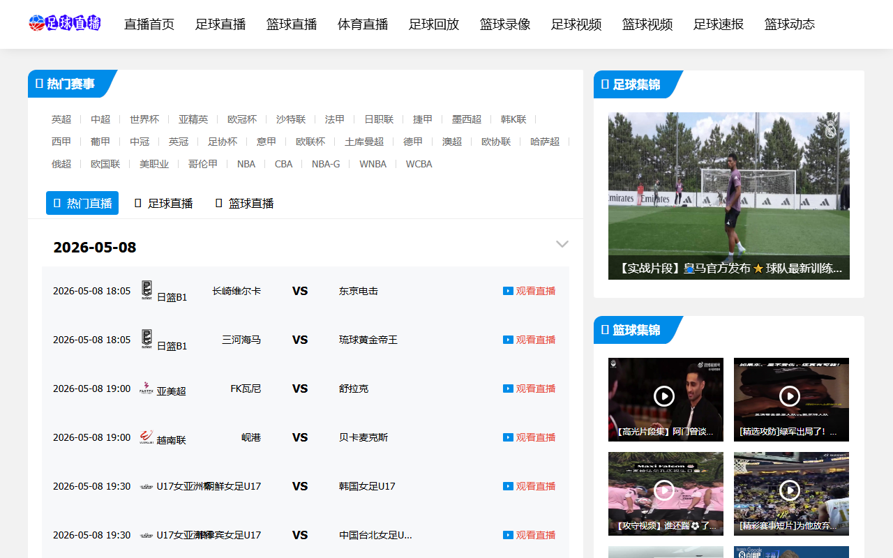
Task: Click the 东京电击 team name
Action: click(359, 291)
